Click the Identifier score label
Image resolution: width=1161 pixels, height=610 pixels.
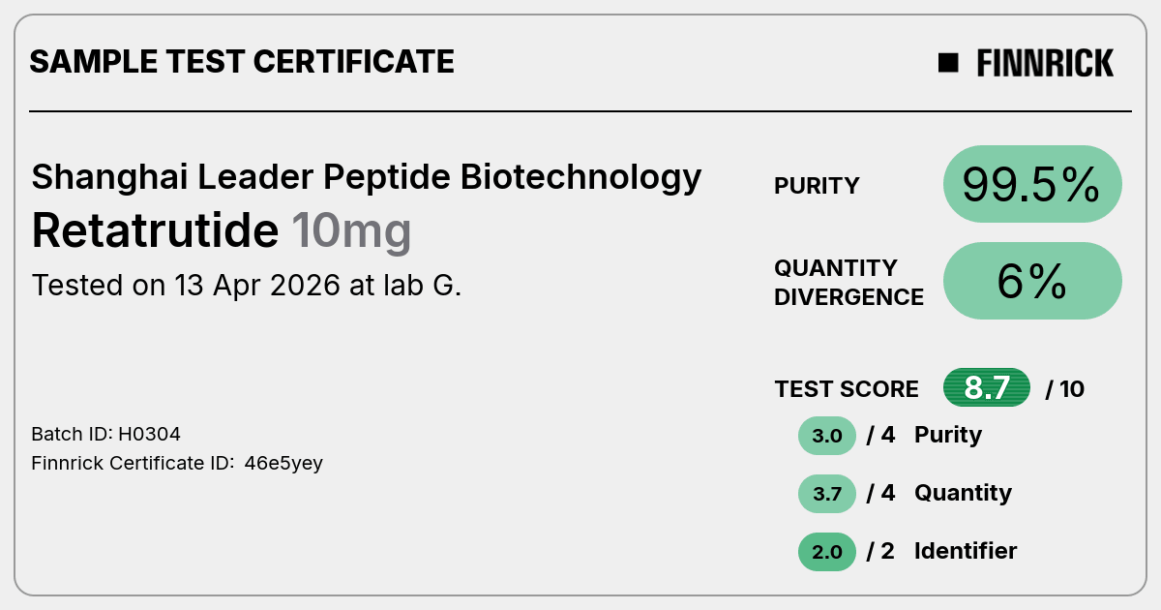pyautogui.click(x=966, y=551)
